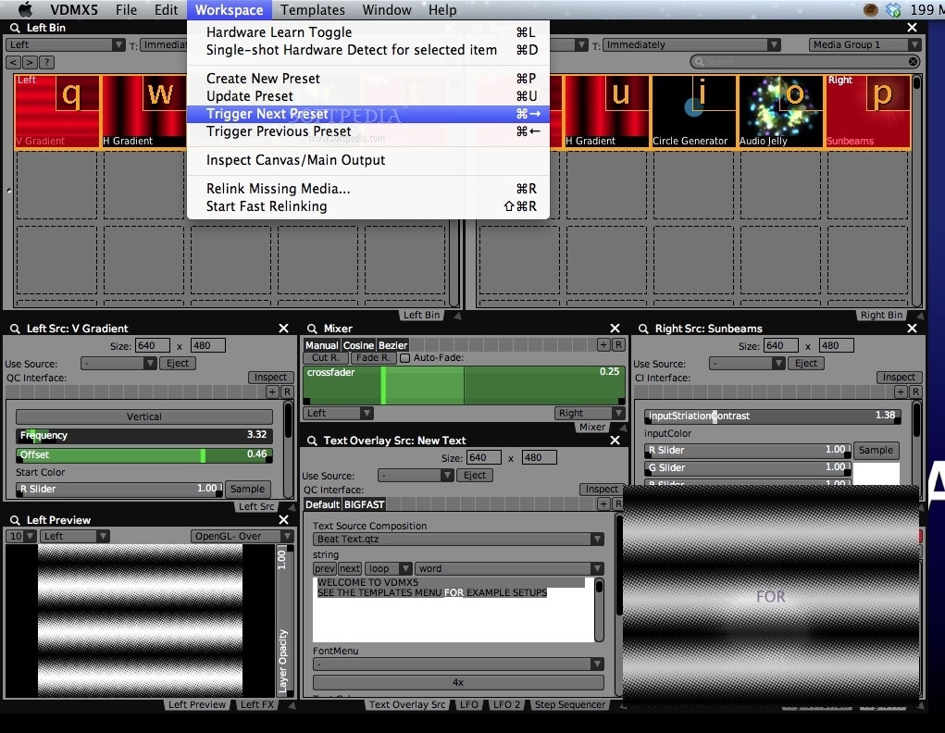
Task: Select the Audio Jelly clip thumbnail
Action: pos(780,111)
